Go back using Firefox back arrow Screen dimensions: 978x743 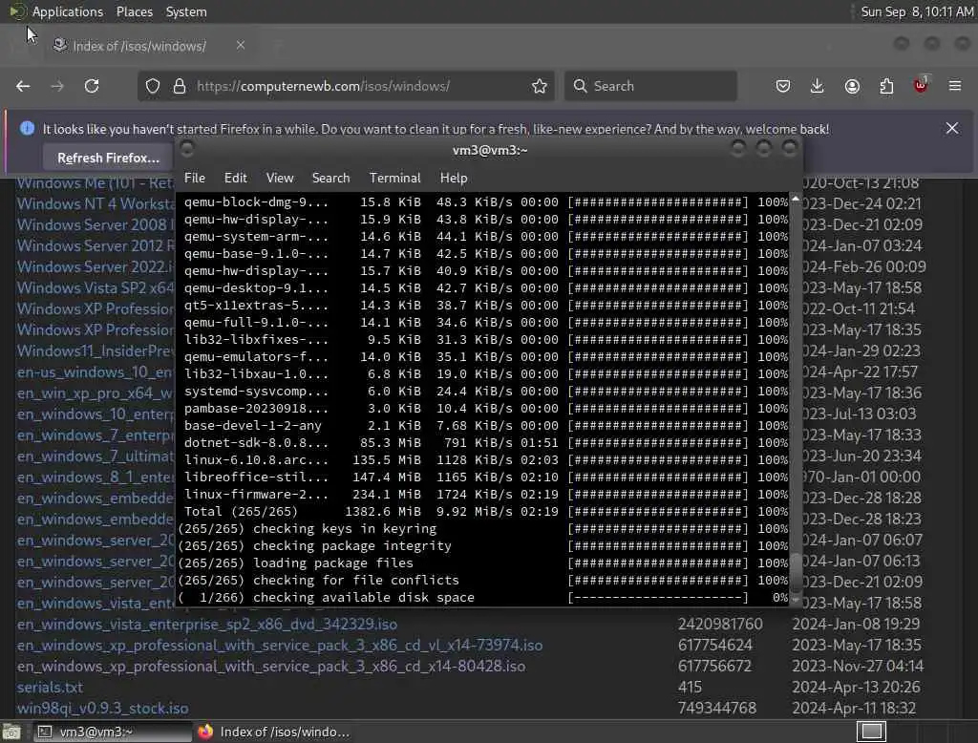(x=23, y=86)
